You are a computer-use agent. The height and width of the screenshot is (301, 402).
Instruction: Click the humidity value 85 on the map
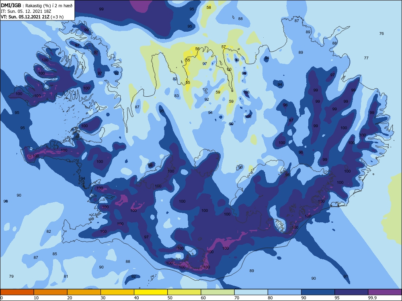(55, 254)
